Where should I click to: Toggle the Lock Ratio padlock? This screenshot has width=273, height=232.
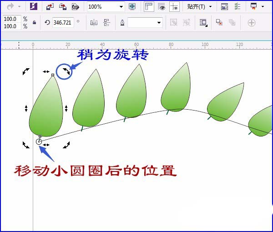point(35,22)
